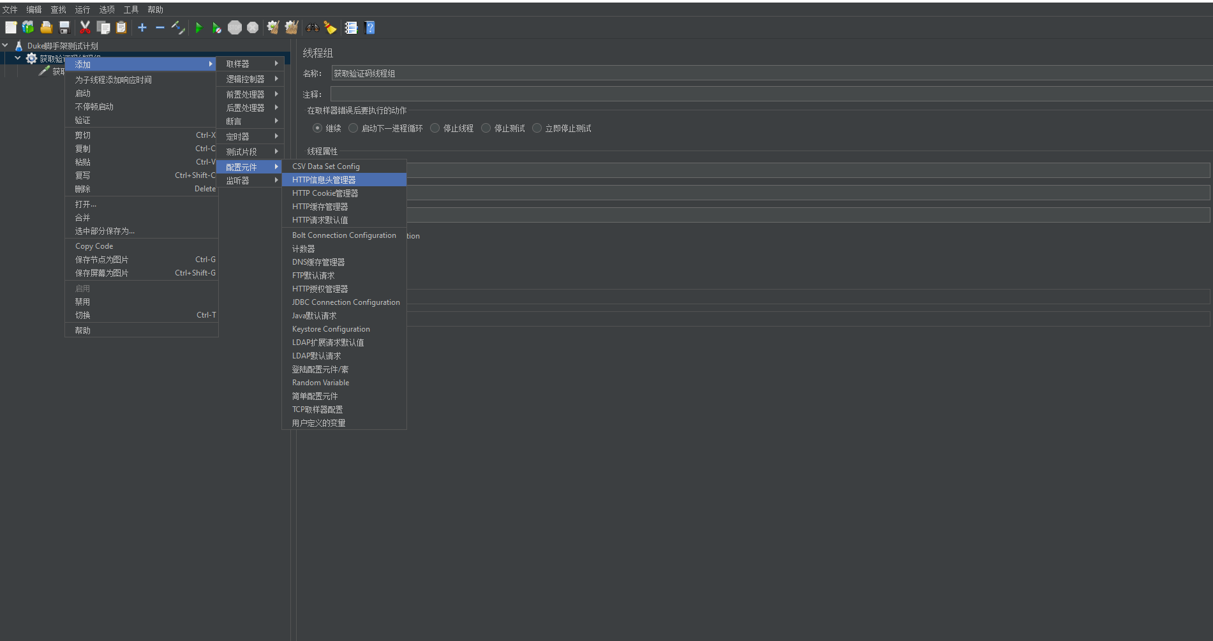This screenshot has height=641, width=1213.
Task: Click the Function Helper list icon
Action: pos(351,27)
